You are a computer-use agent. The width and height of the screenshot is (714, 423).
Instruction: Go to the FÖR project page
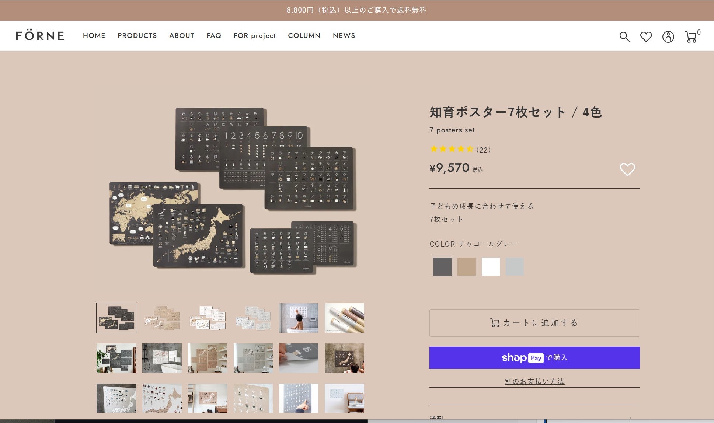pos(254,36)
